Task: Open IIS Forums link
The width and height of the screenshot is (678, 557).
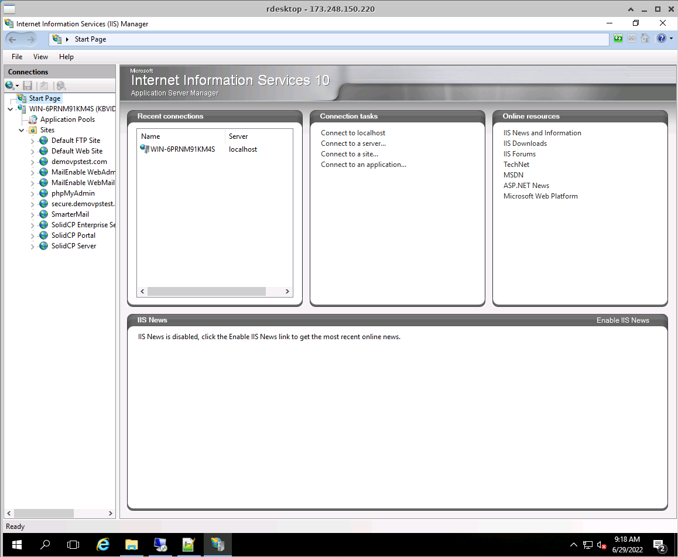Action: point(519,154)
